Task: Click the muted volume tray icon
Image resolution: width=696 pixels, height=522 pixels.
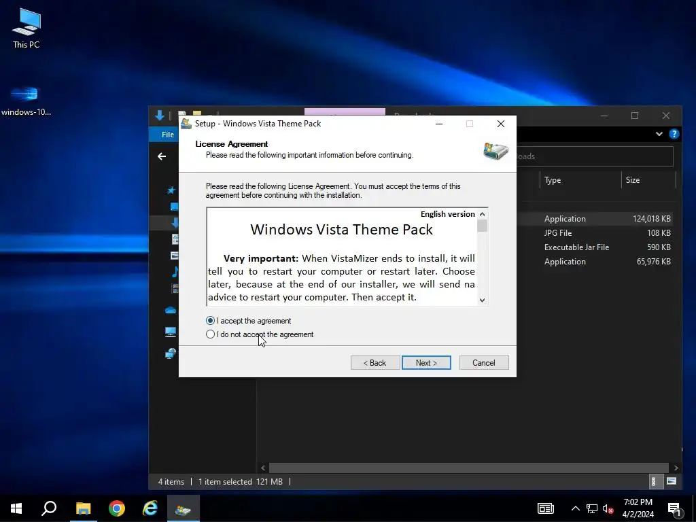Action: [608, 508]
